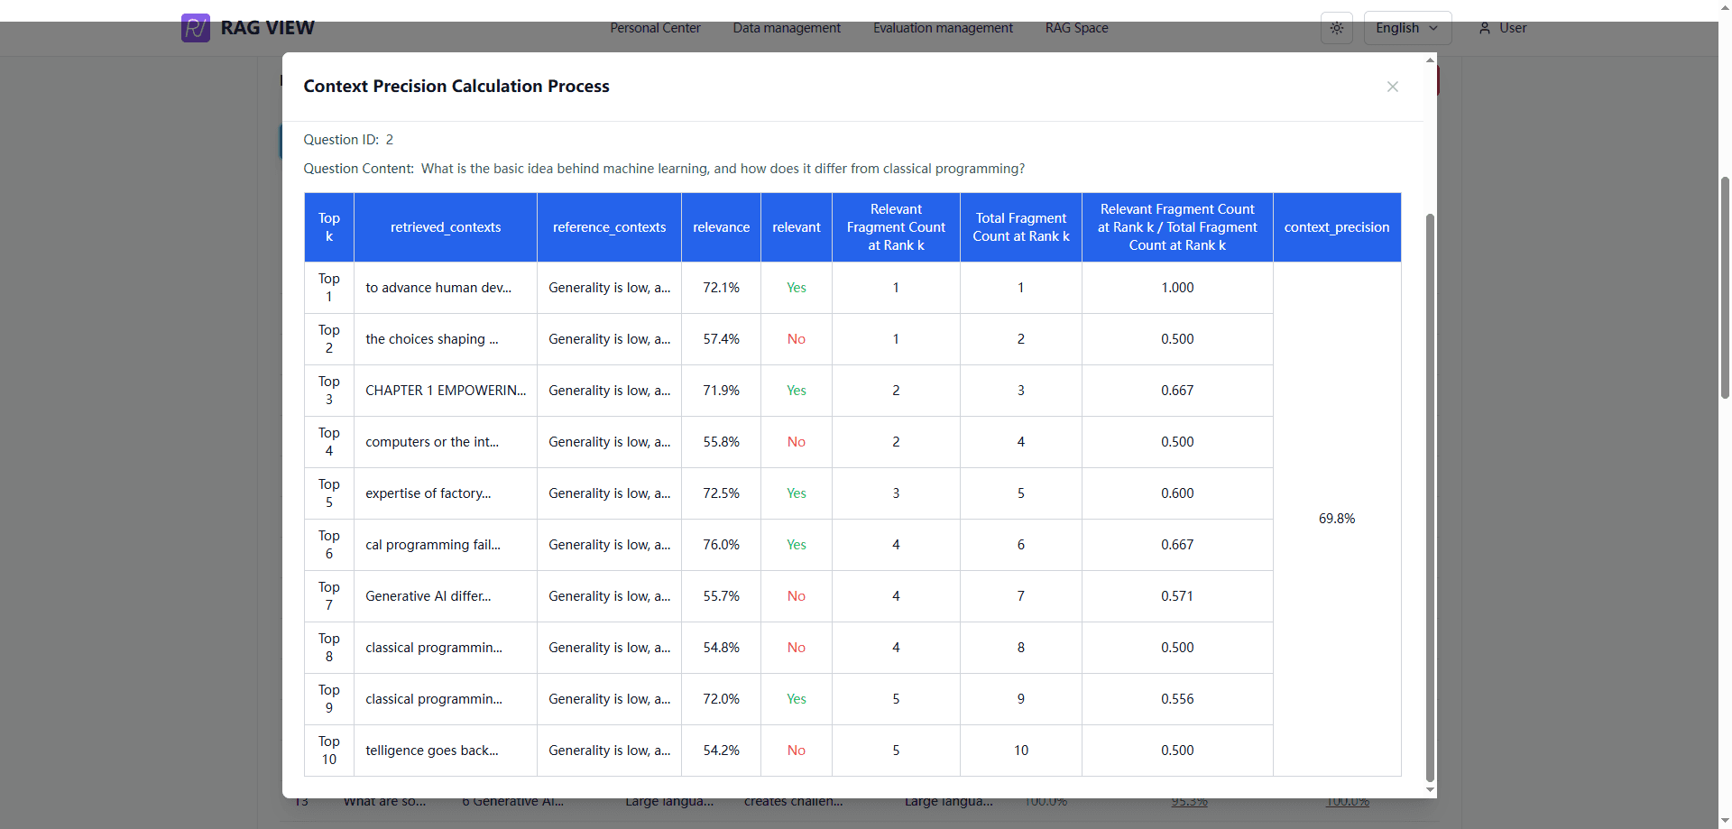Open the Personal Center menu

(655, 28)
